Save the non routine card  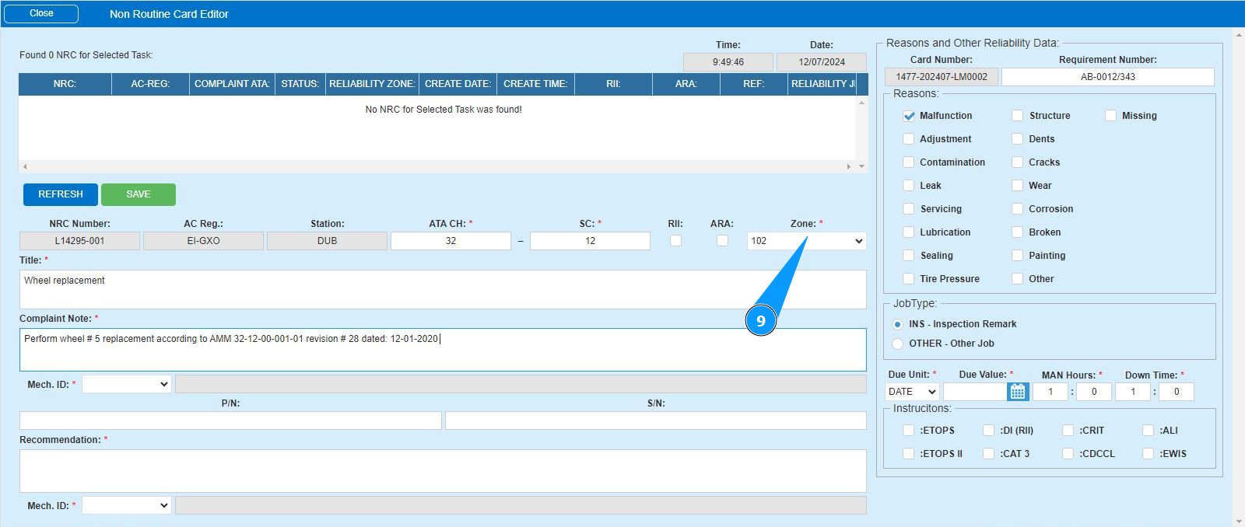pos(139,194)
